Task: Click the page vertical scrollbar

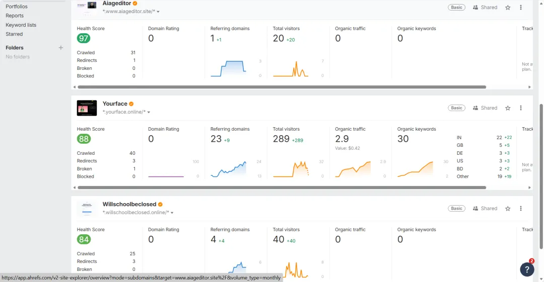Action: pos(541,176)
